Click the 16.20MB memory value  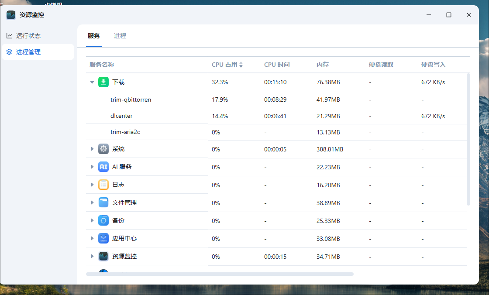(328, 185)
